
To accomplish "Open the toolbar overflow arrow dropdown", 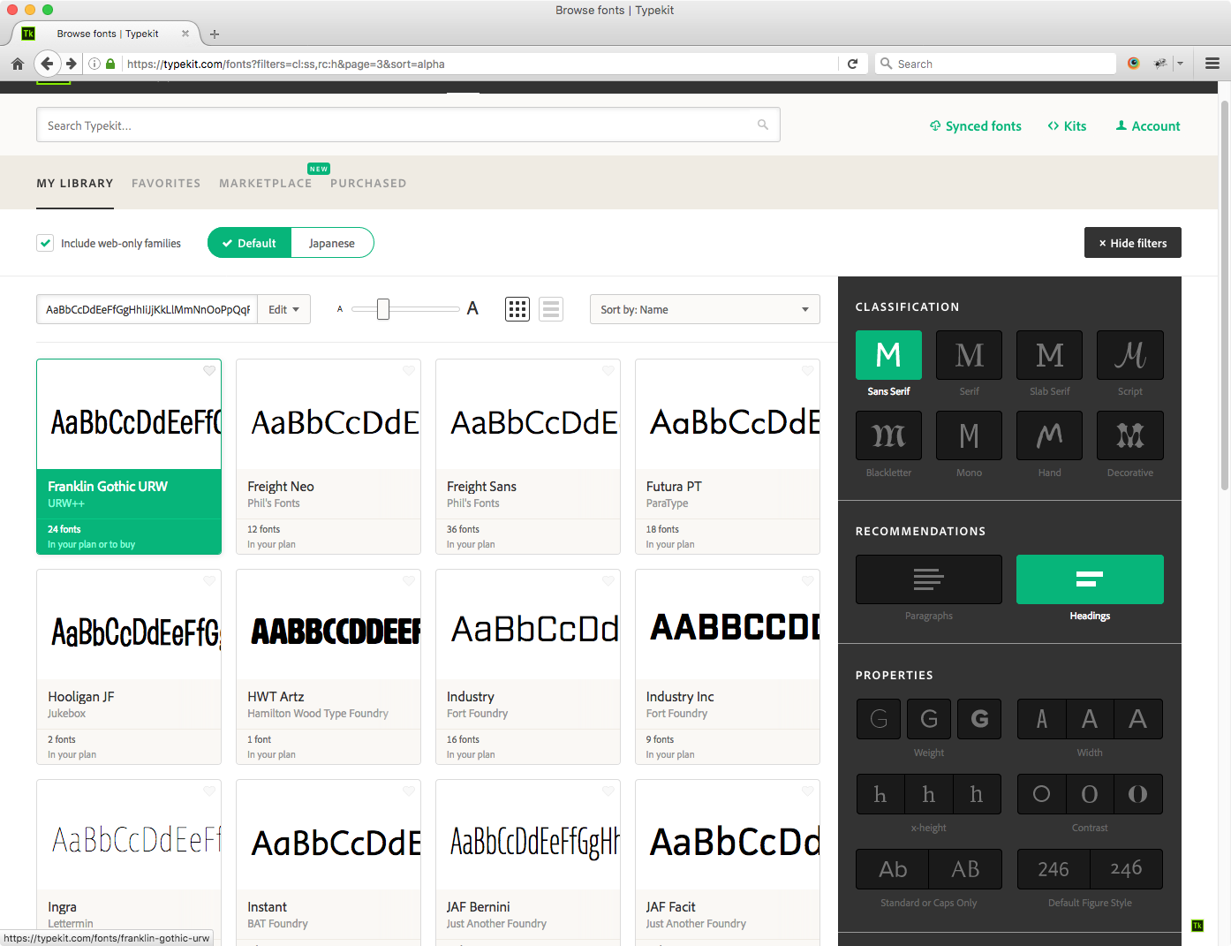I will pyautogui.click(x=1180, y=64).
